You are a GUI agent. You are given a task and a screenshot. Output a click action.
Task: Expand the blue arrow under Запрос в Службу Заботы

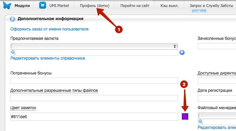pyautogui.click(x=199, y=11)
